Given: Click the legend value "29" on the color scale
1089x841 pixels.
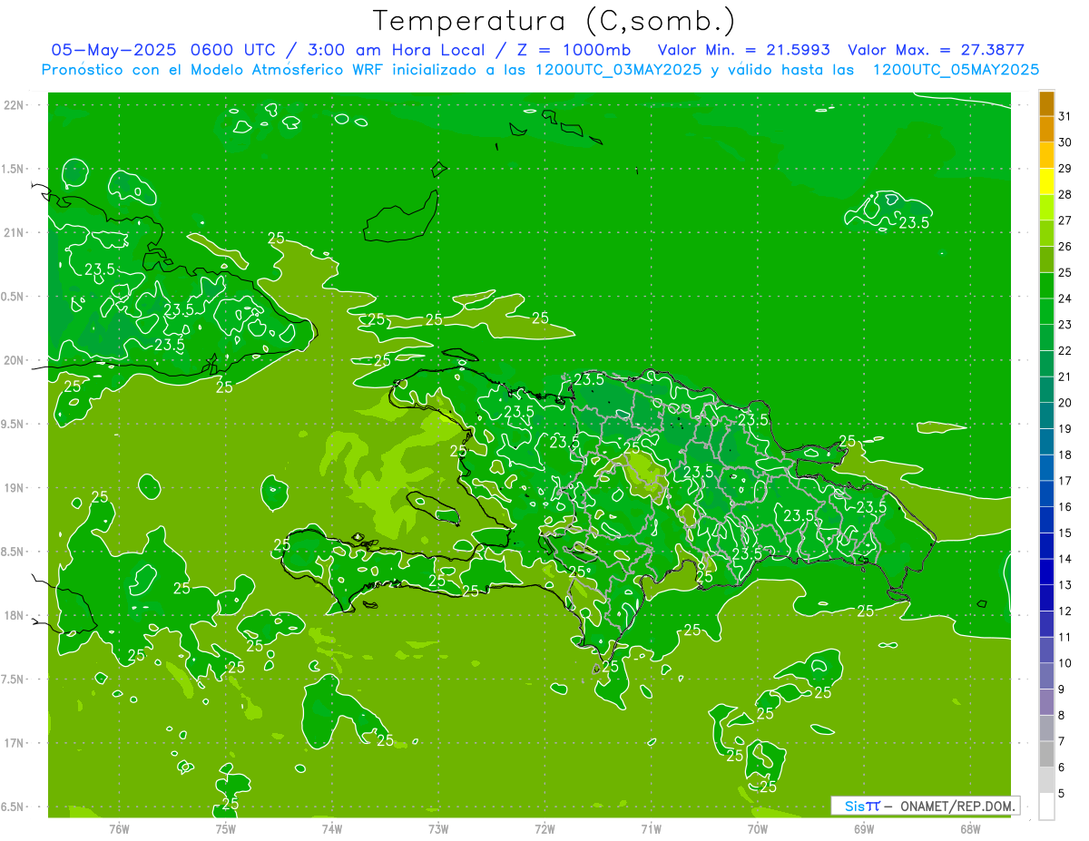Looking at the screenshot, I should pyautogui.click(x=1065, y=168).
